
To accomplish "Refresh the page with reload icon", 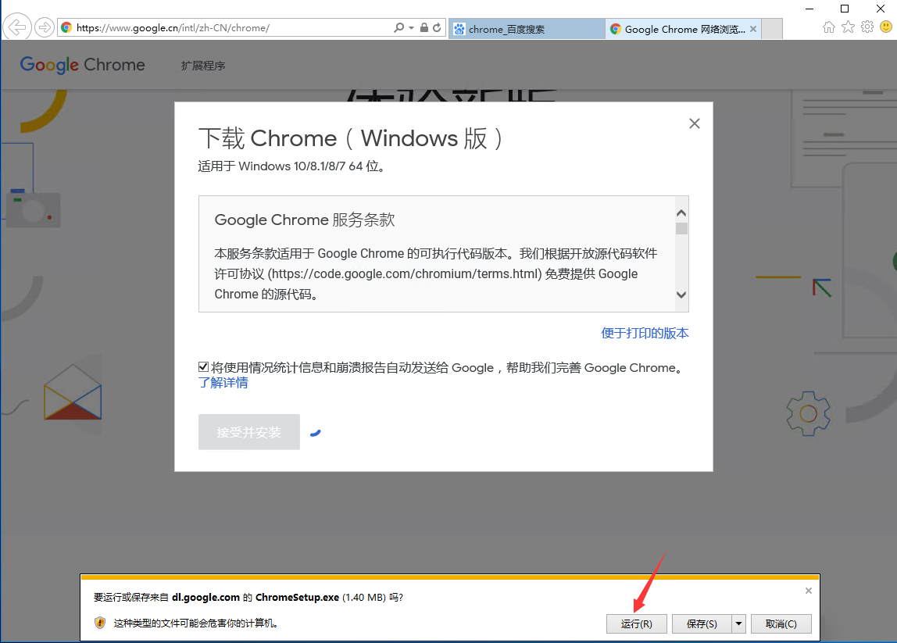I will (437, 27).
